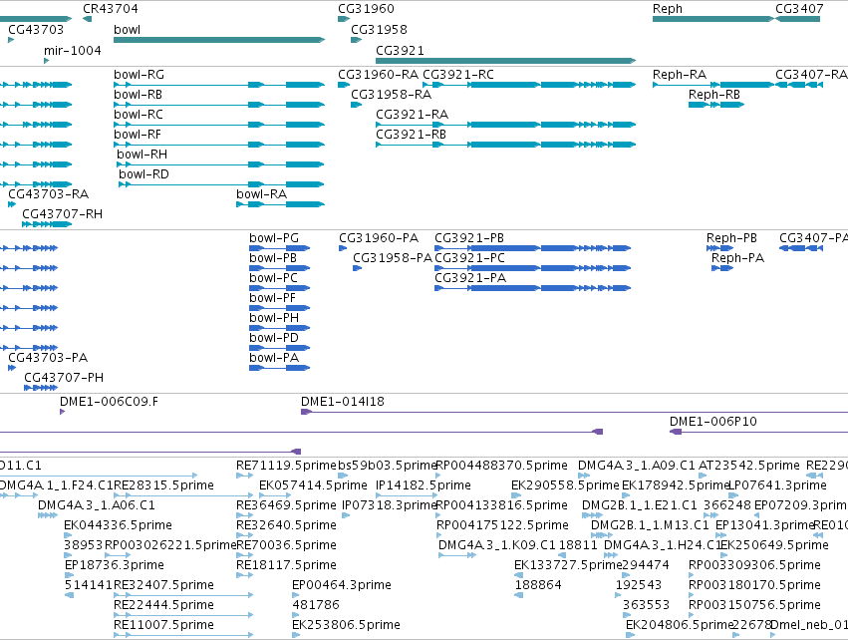Select the bowl-PA protein label

[274, 358]
